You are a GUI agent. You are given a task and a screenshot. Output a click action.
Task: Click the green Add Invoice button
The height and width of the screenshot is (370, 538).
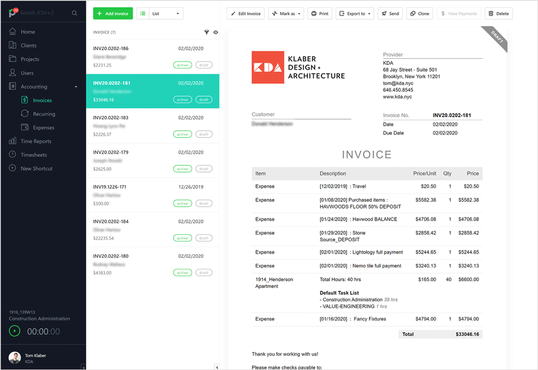pos(113,13)
